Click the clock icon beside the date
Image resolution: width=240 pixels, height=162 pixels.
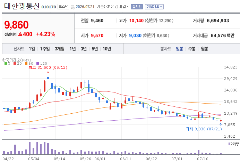pos(73,7)
